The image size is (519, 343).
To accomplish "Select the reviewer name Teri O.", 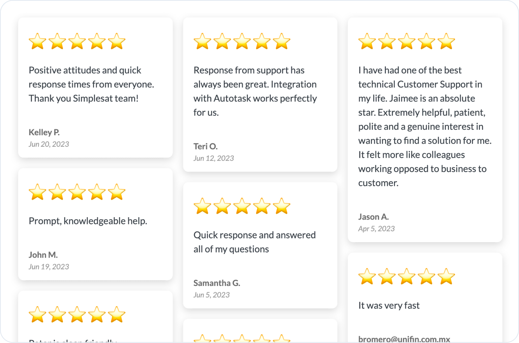I will (x=206, y=146).
